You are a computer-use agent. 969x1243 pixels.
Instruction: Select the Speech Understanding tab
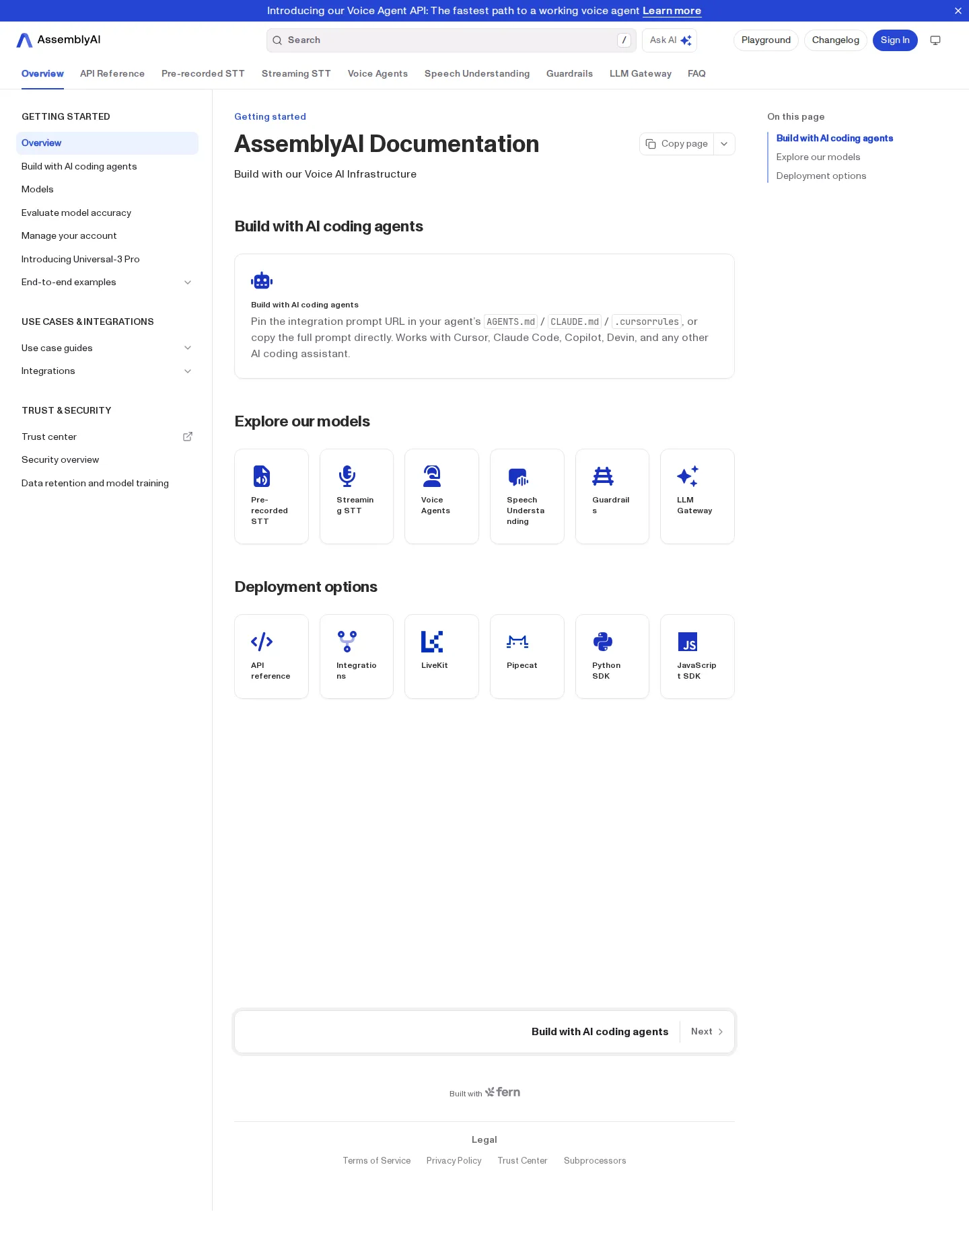(x=477, y=74)
